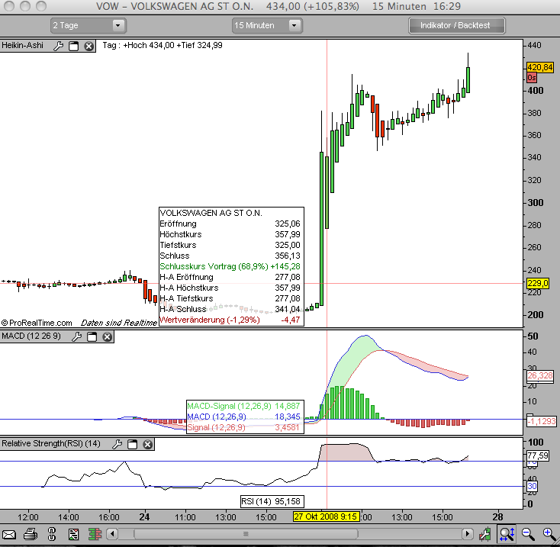Click the -1,1293 histogram value label

(542, 421)
